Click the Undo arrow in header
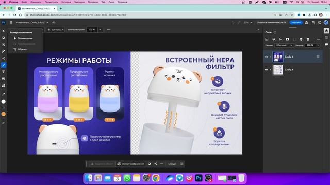 click(233, 22)
